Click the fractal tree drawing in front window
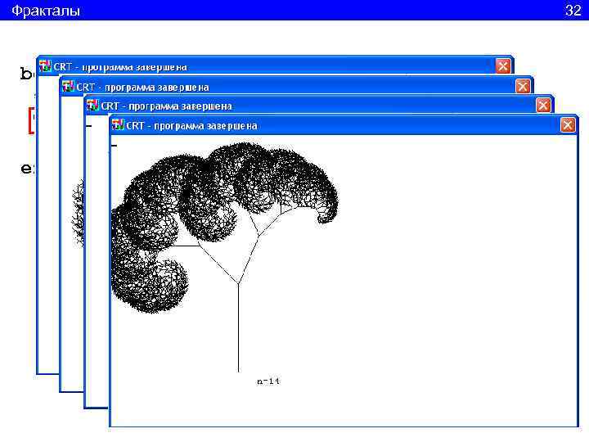Screen dimensions: 589x442 pyautogui.click(x=225, y=255)
